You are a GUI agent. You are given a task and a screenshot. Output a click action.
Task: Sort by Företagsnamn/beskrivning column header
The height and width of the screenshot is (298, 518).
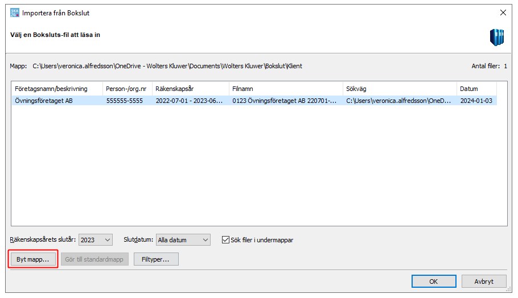tap(57, 89)
